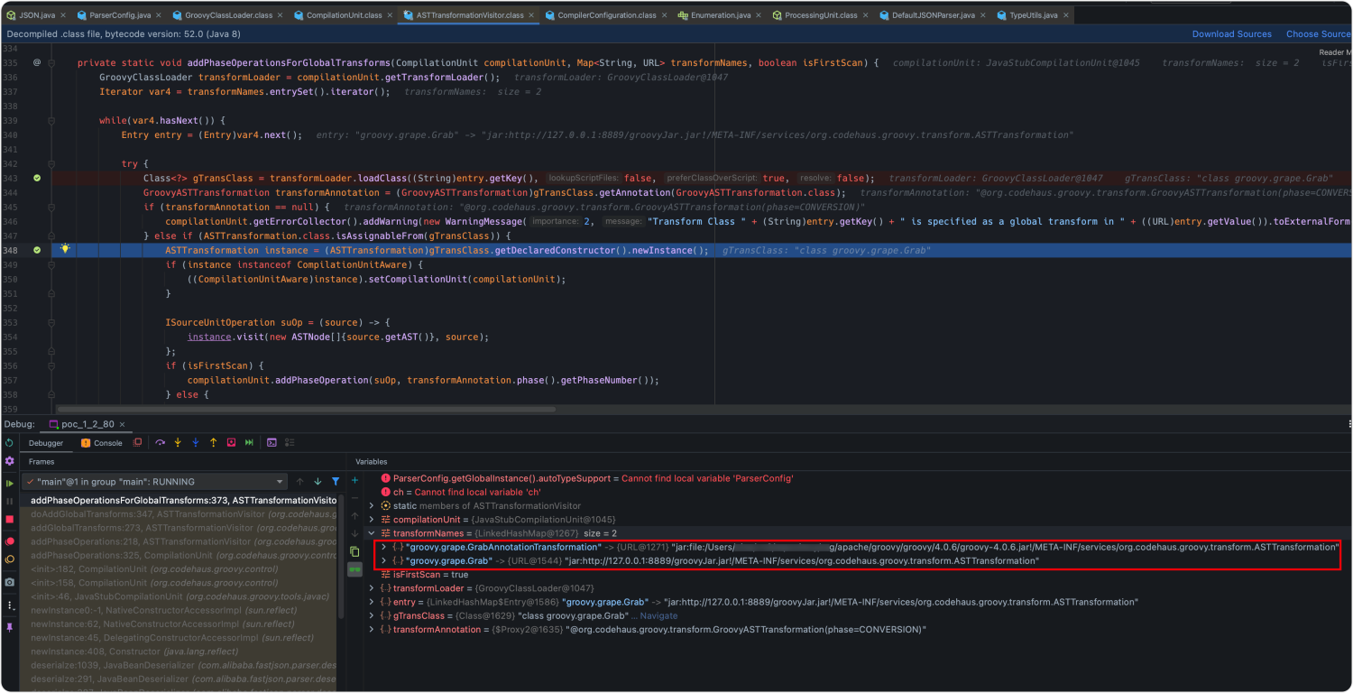Expand the transformAnnotation variable
This screenshot has height=693, width=1353.
tap(371, 629)
